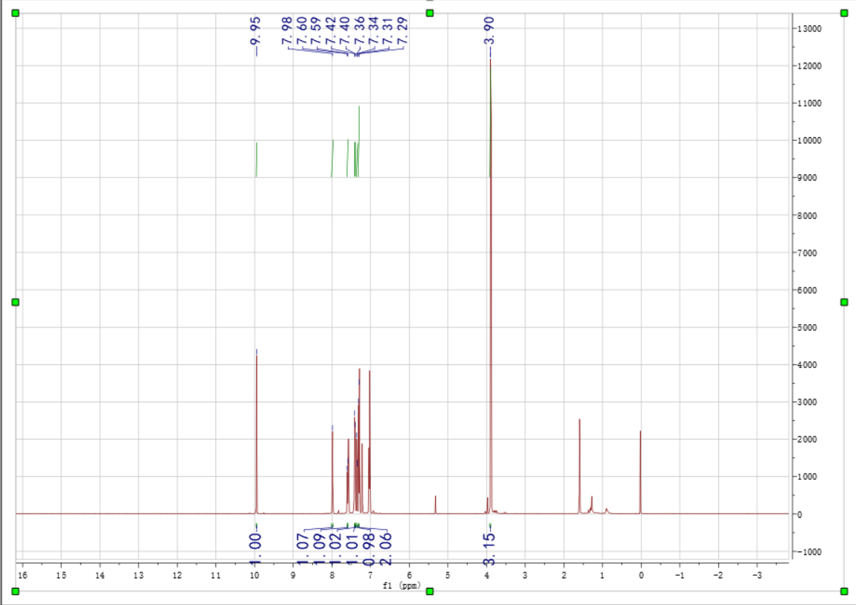Image resolution: width=856 pixels, height=605 pixels.
Task: Click the reference peak at 0 ppm
Action: coord(641,472)
